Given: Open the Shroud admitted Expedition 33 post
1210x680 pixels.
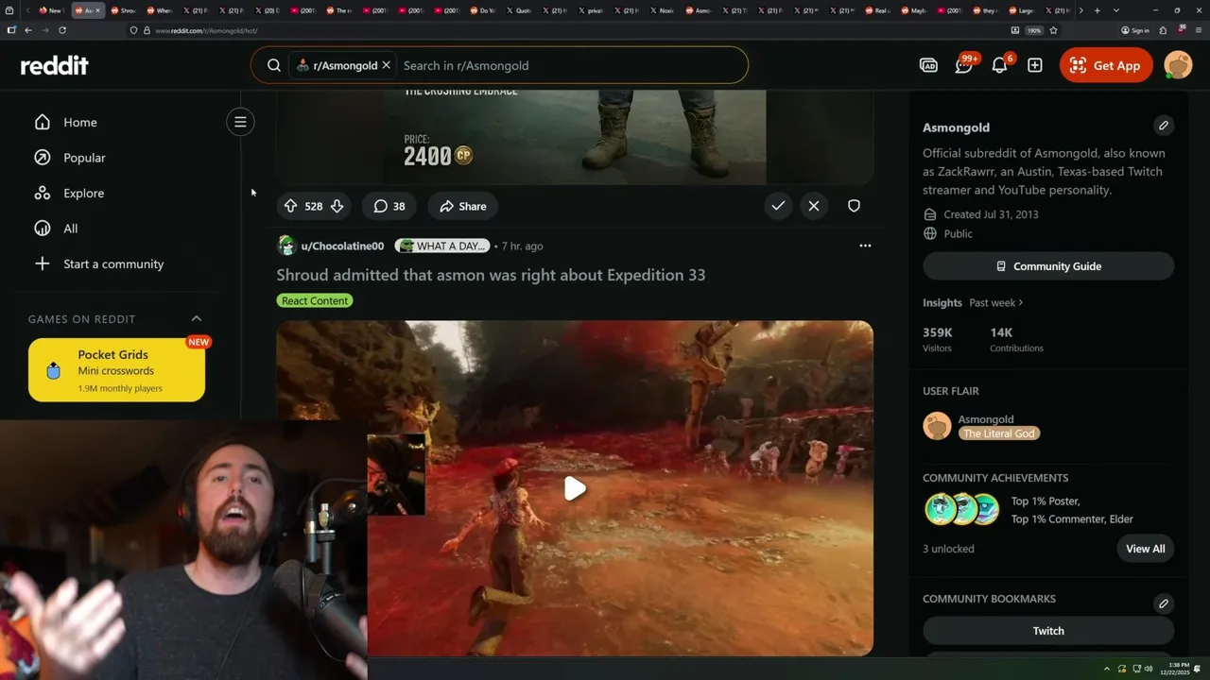Looking at the screenshot, I should (x=491, y=275).
